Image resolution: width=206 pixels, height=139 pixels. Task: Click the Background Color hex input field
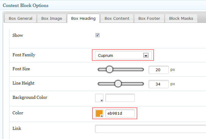(x=120, y=98)
